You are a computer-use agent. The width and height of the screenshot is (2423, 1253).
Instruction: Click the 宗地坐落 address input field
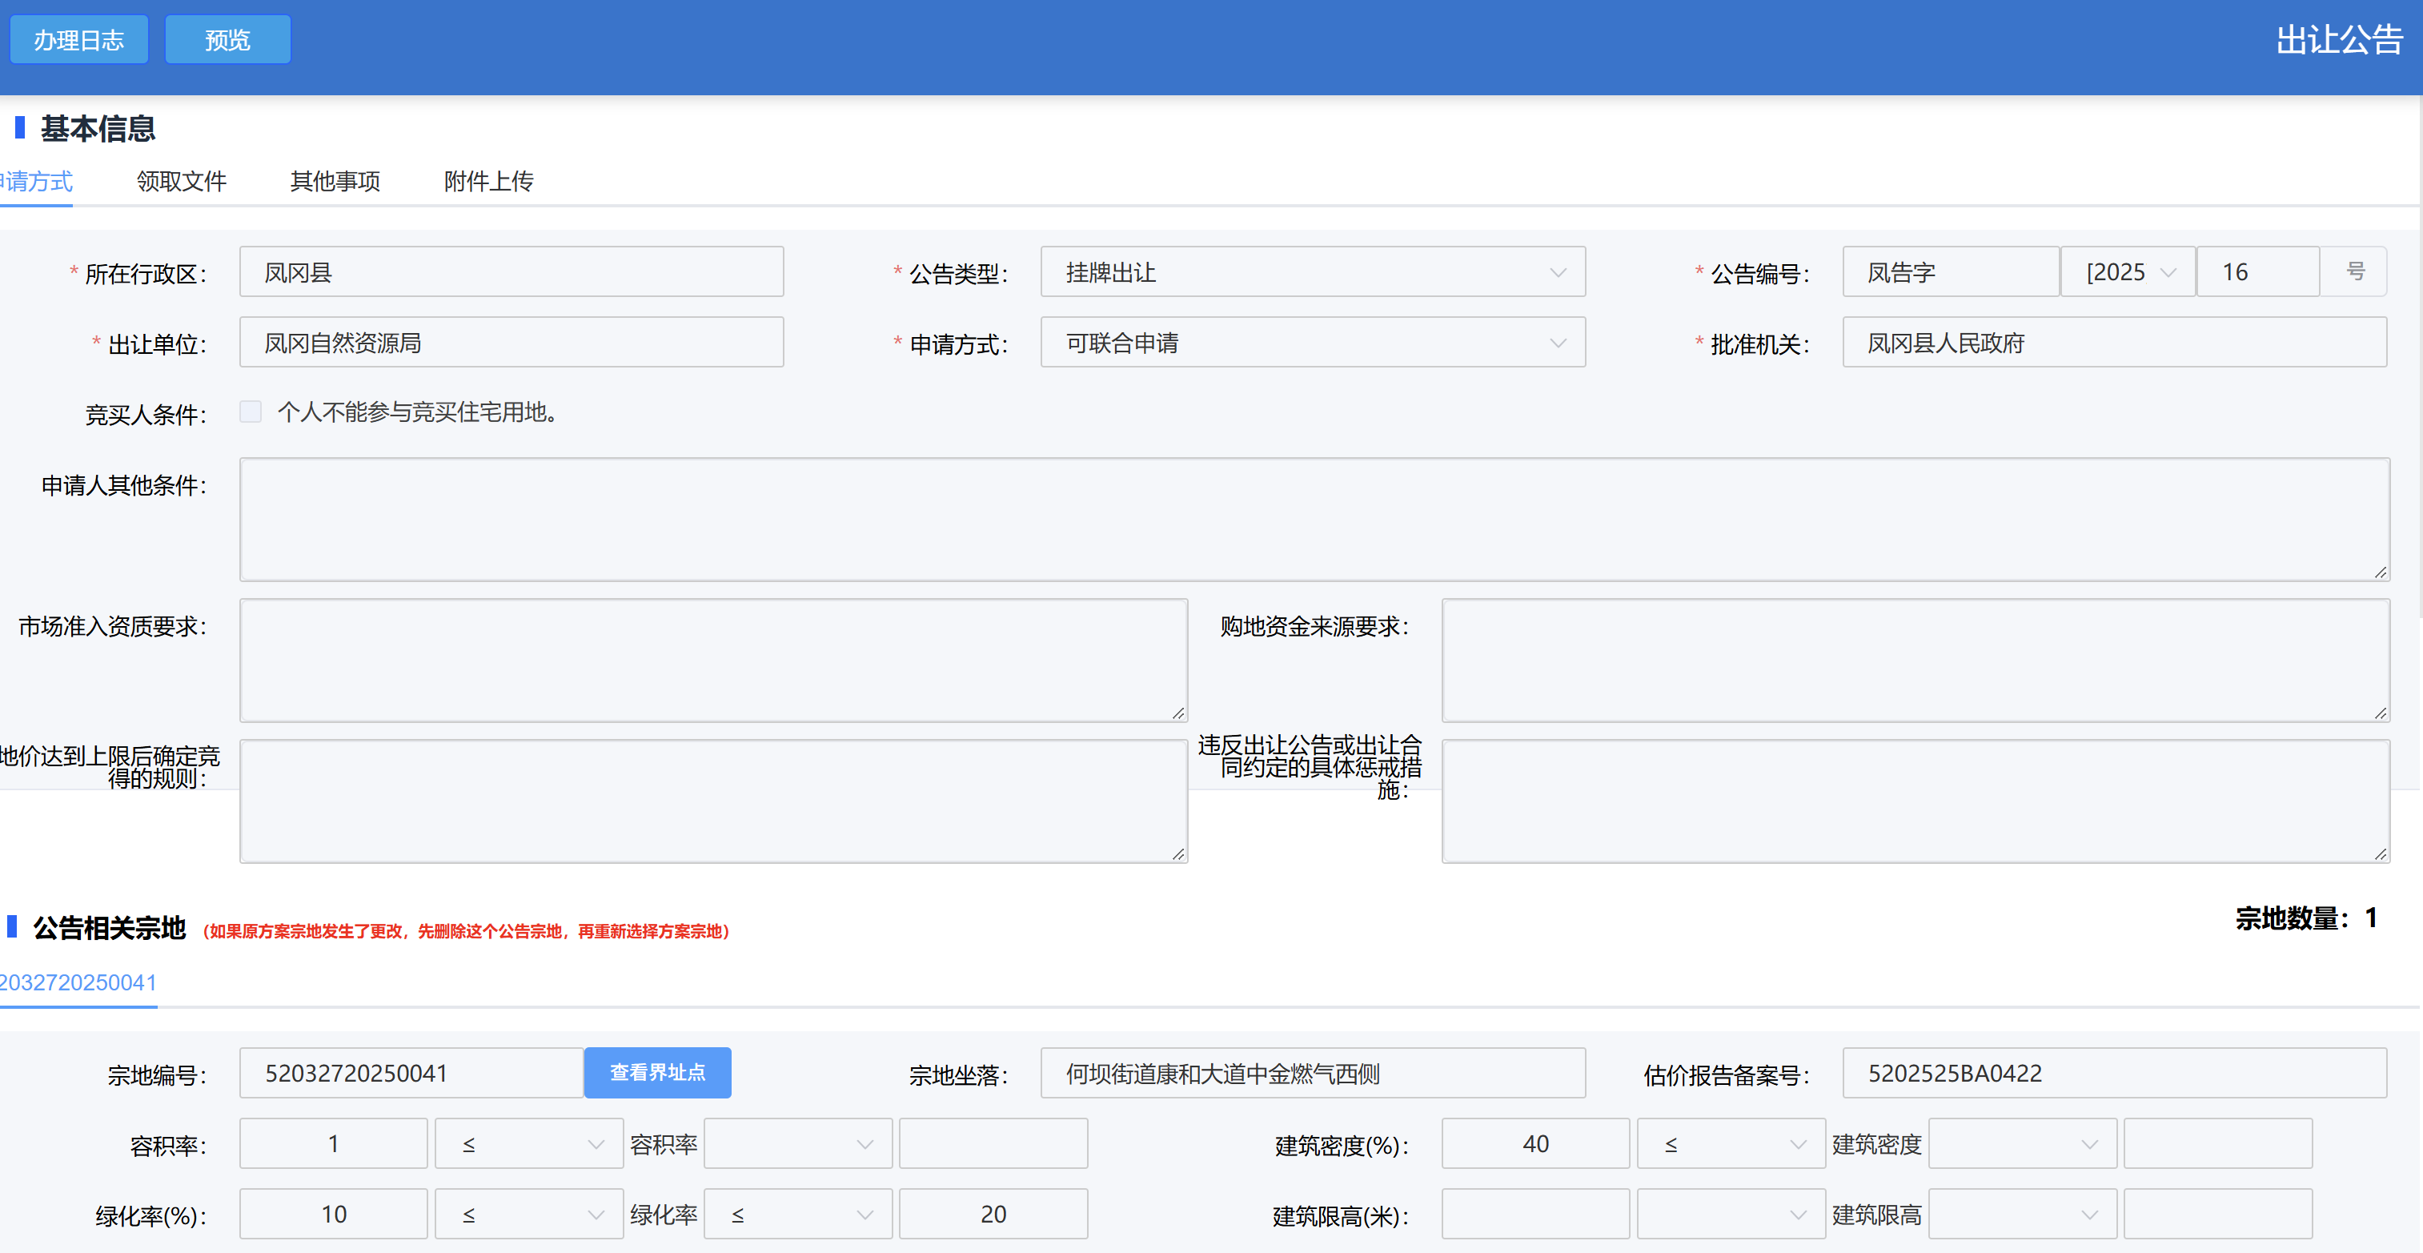click(1312, 1074)
